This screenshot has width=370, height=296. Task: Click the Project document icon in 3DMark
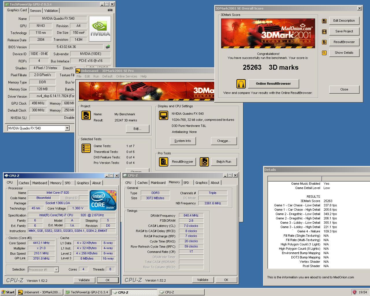[x=86, y=116]
